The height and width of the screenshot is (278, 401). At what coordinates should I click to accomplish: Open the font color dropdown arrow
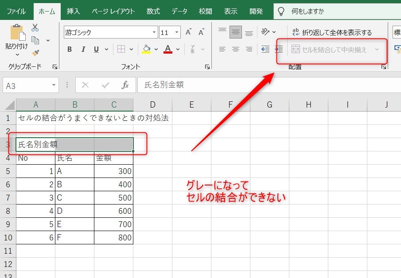tap(177, 49)
